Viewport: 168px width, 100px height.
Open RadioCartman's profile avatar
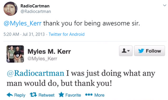(x=11, y=9)
